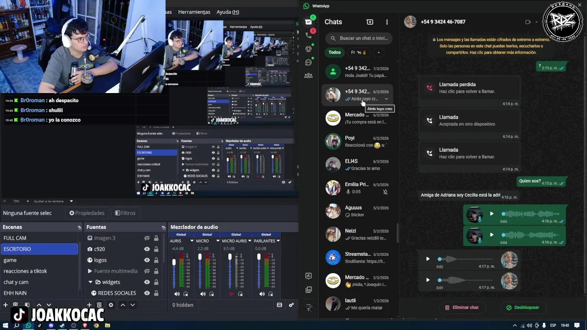The height and width of the screenshot is (330, 587).
Task: Adjust the PARLANTES volume fader
Action: pyautogui.click(x=259, y=258)
